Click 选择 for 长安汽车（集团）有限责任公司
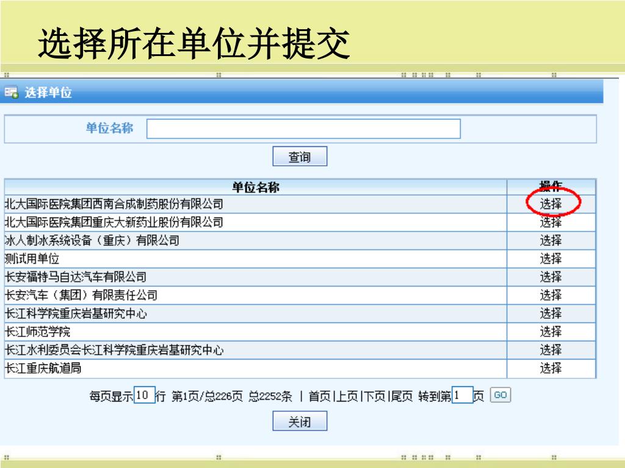Image resolution: width=625 pixels, height=468 pixels. click(551, 296)
